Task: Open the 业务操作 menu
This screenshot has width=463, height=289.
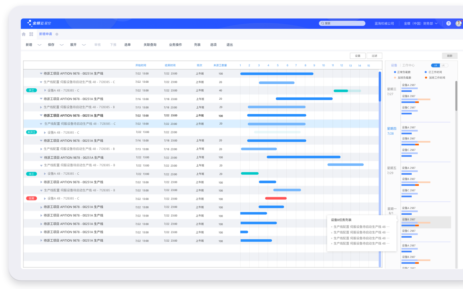Action: pyautogui.click(x=175, y=45)
